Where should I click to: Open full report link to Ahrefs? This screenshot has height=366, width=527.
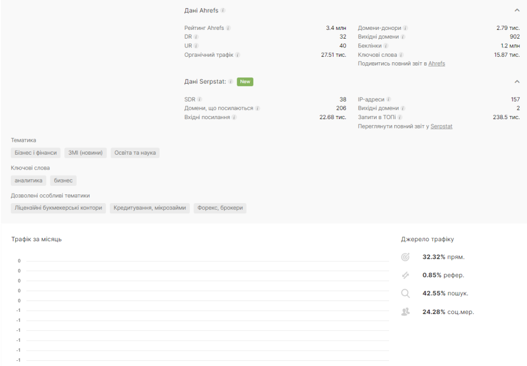[436, 64]
